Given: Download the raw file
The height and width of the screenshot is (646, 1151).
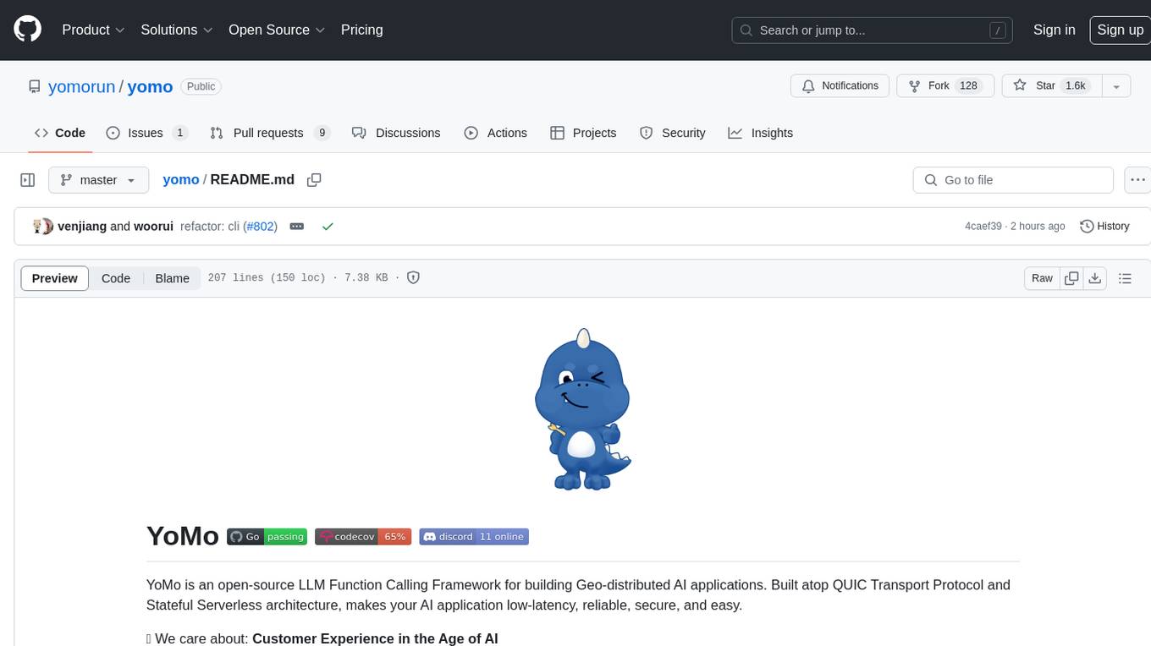Looking at the screenshot, I should [1095, 278].
